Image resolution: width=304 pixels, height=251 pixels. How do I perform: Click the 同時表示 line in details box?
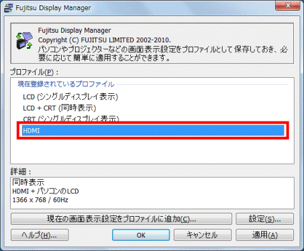click(x=28, y=183)
